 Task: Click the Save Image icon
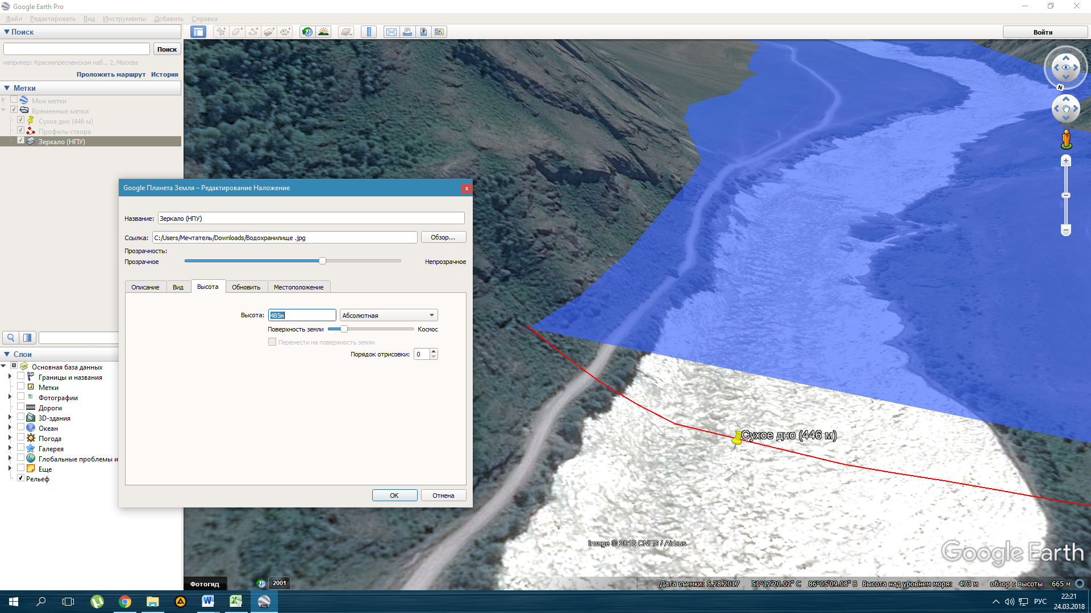pos(423,32)
